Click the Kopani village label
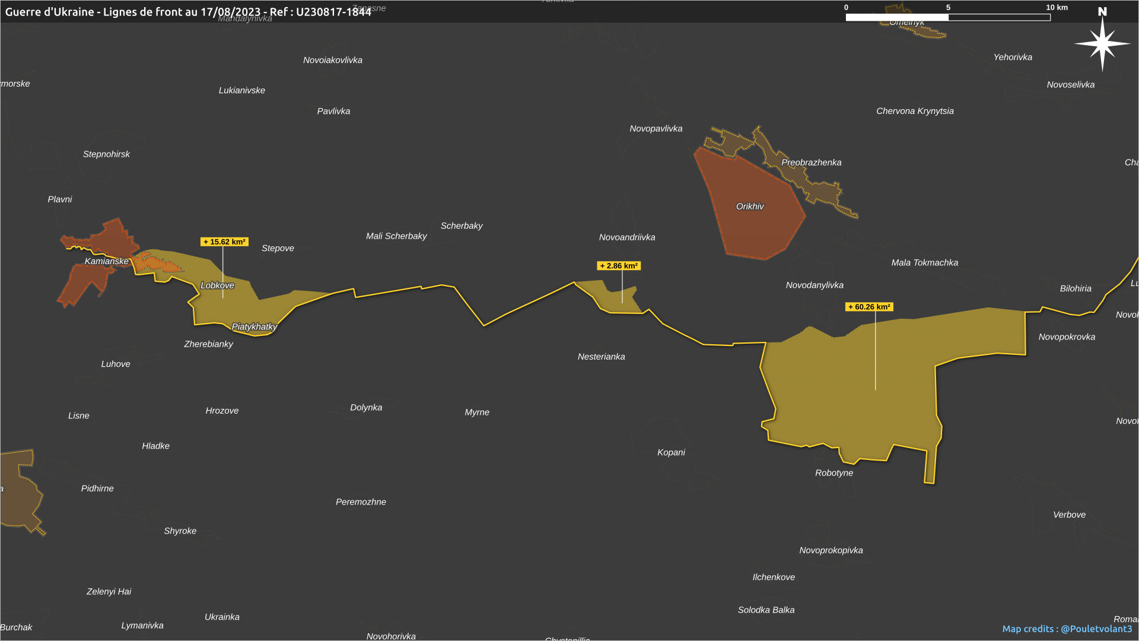The height and width of the screenshot is (641, 1139). (671, 453)
